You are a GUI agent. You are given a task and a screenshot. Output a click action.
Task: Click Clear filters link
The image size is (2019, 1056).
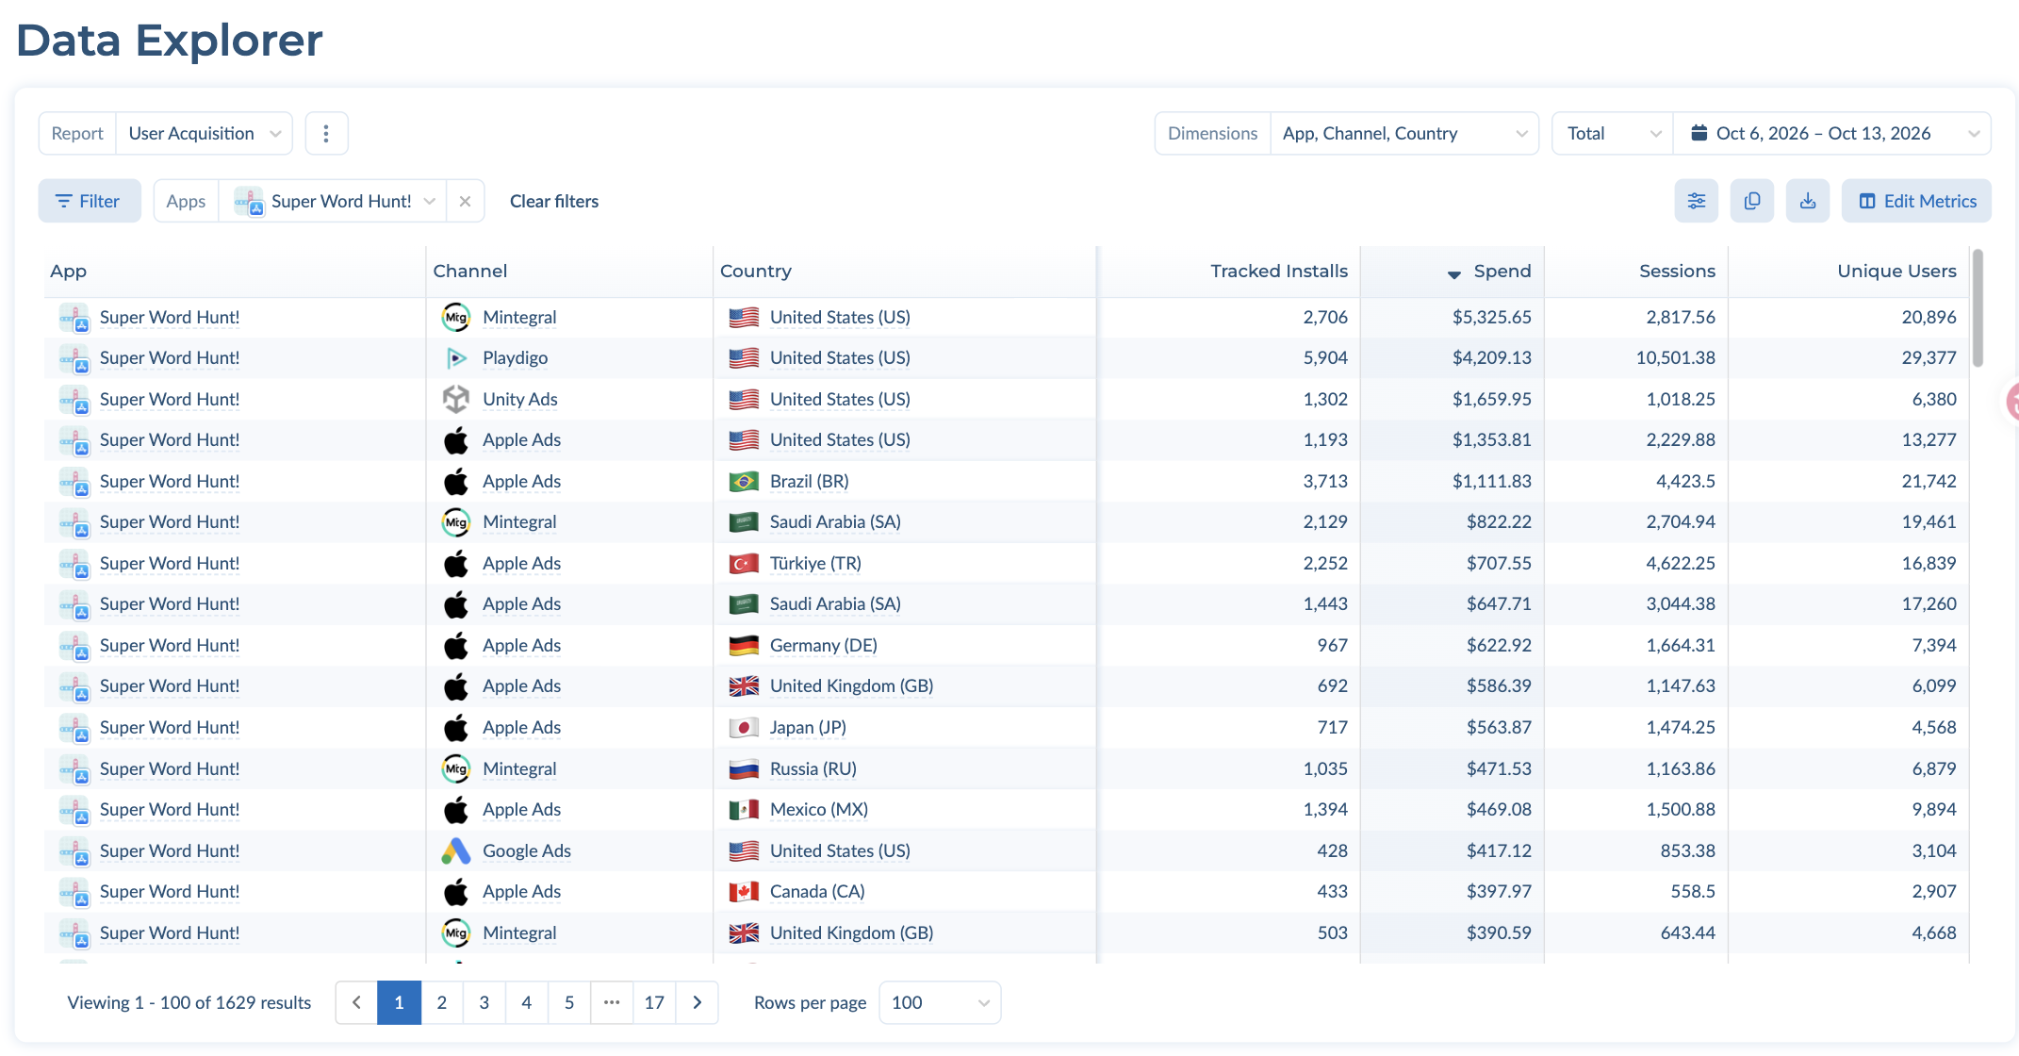click(554, 201)
